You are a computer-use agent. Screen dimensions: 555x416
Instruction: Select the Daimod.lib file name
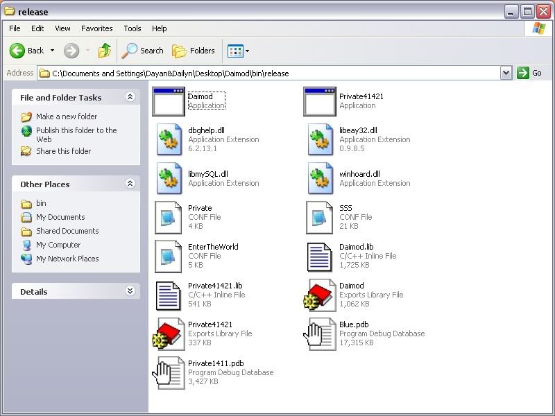(x=356, y=247)
